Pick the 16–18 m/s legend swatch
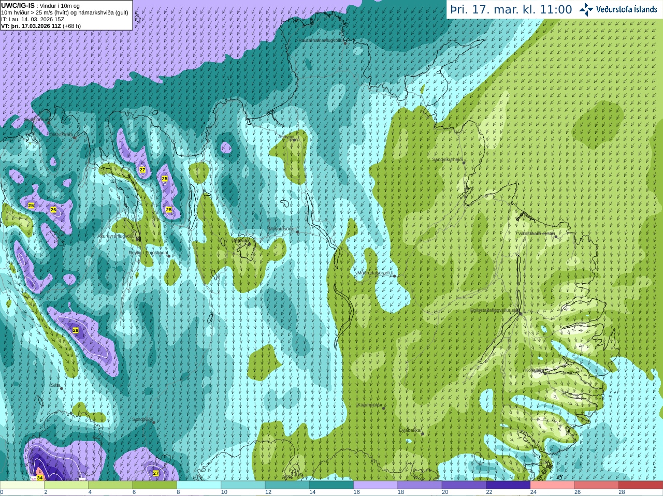 click(x=376, y=485)
